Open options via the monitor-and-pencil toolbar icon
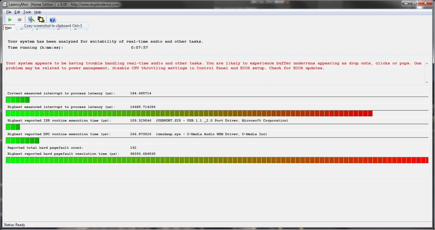This screenshot has height=230, width=435. [x=31, y=20]
